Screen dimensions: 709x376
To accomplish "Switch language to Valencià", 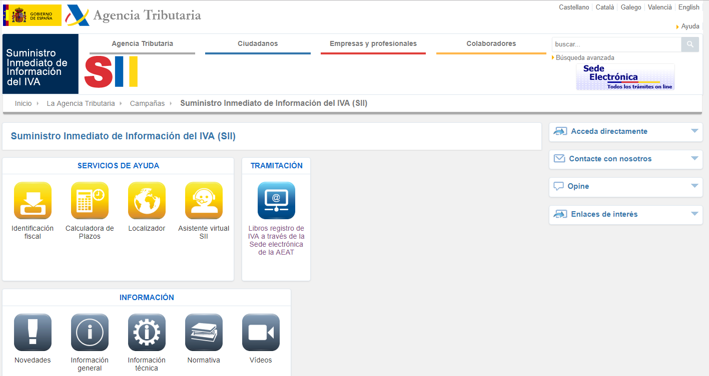I will [x=660, y=7].
